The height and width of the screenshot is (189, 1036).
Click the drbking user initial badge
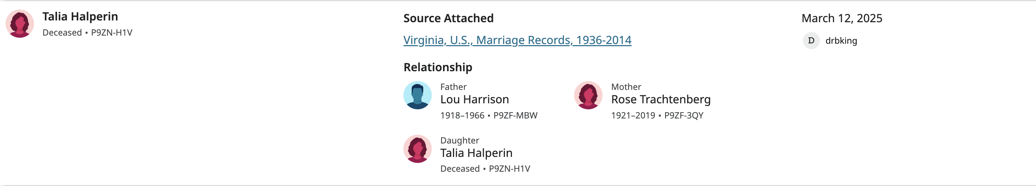(811, 41)
